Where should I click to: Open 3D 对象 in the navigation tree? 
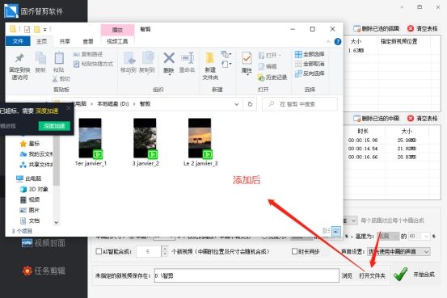[34, 189]
